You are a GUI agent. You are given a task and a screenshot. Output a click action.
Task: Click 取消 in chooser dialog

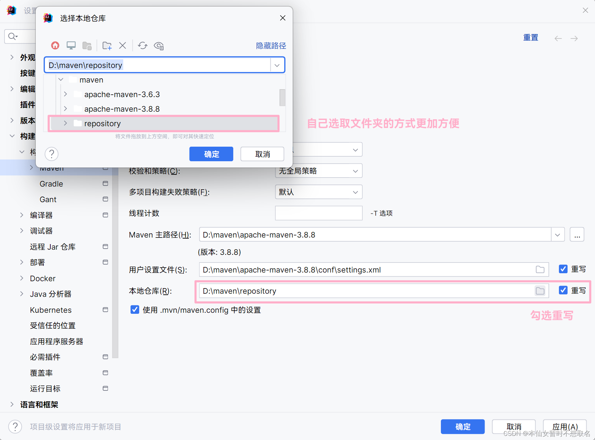pos(262,154)
